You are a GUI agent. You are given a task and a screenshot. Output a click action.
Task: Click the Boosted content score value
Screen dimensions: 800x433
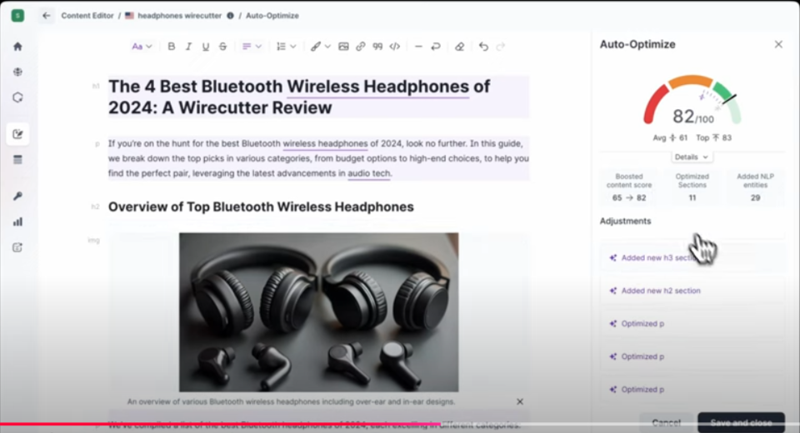click(x=629, y=198)
